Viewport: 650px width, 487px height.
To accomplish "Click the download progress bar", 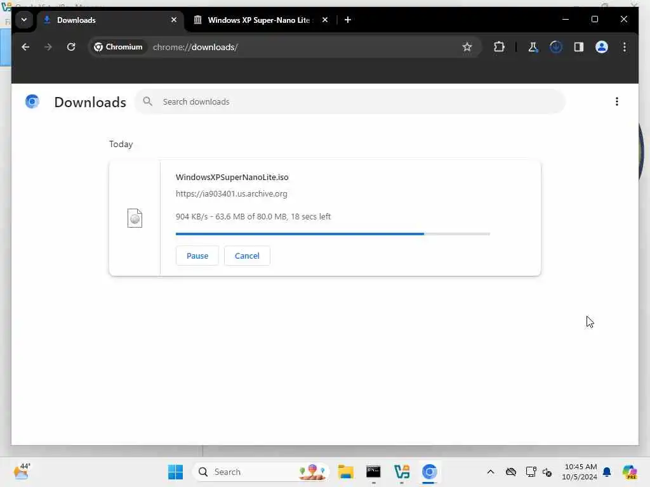I will pos(333,234).
